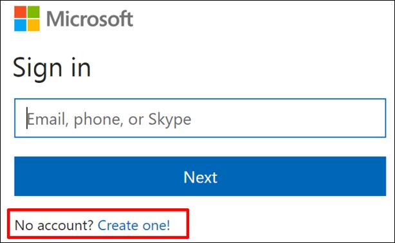Click inside the red highlighted box

pos(98,223)
